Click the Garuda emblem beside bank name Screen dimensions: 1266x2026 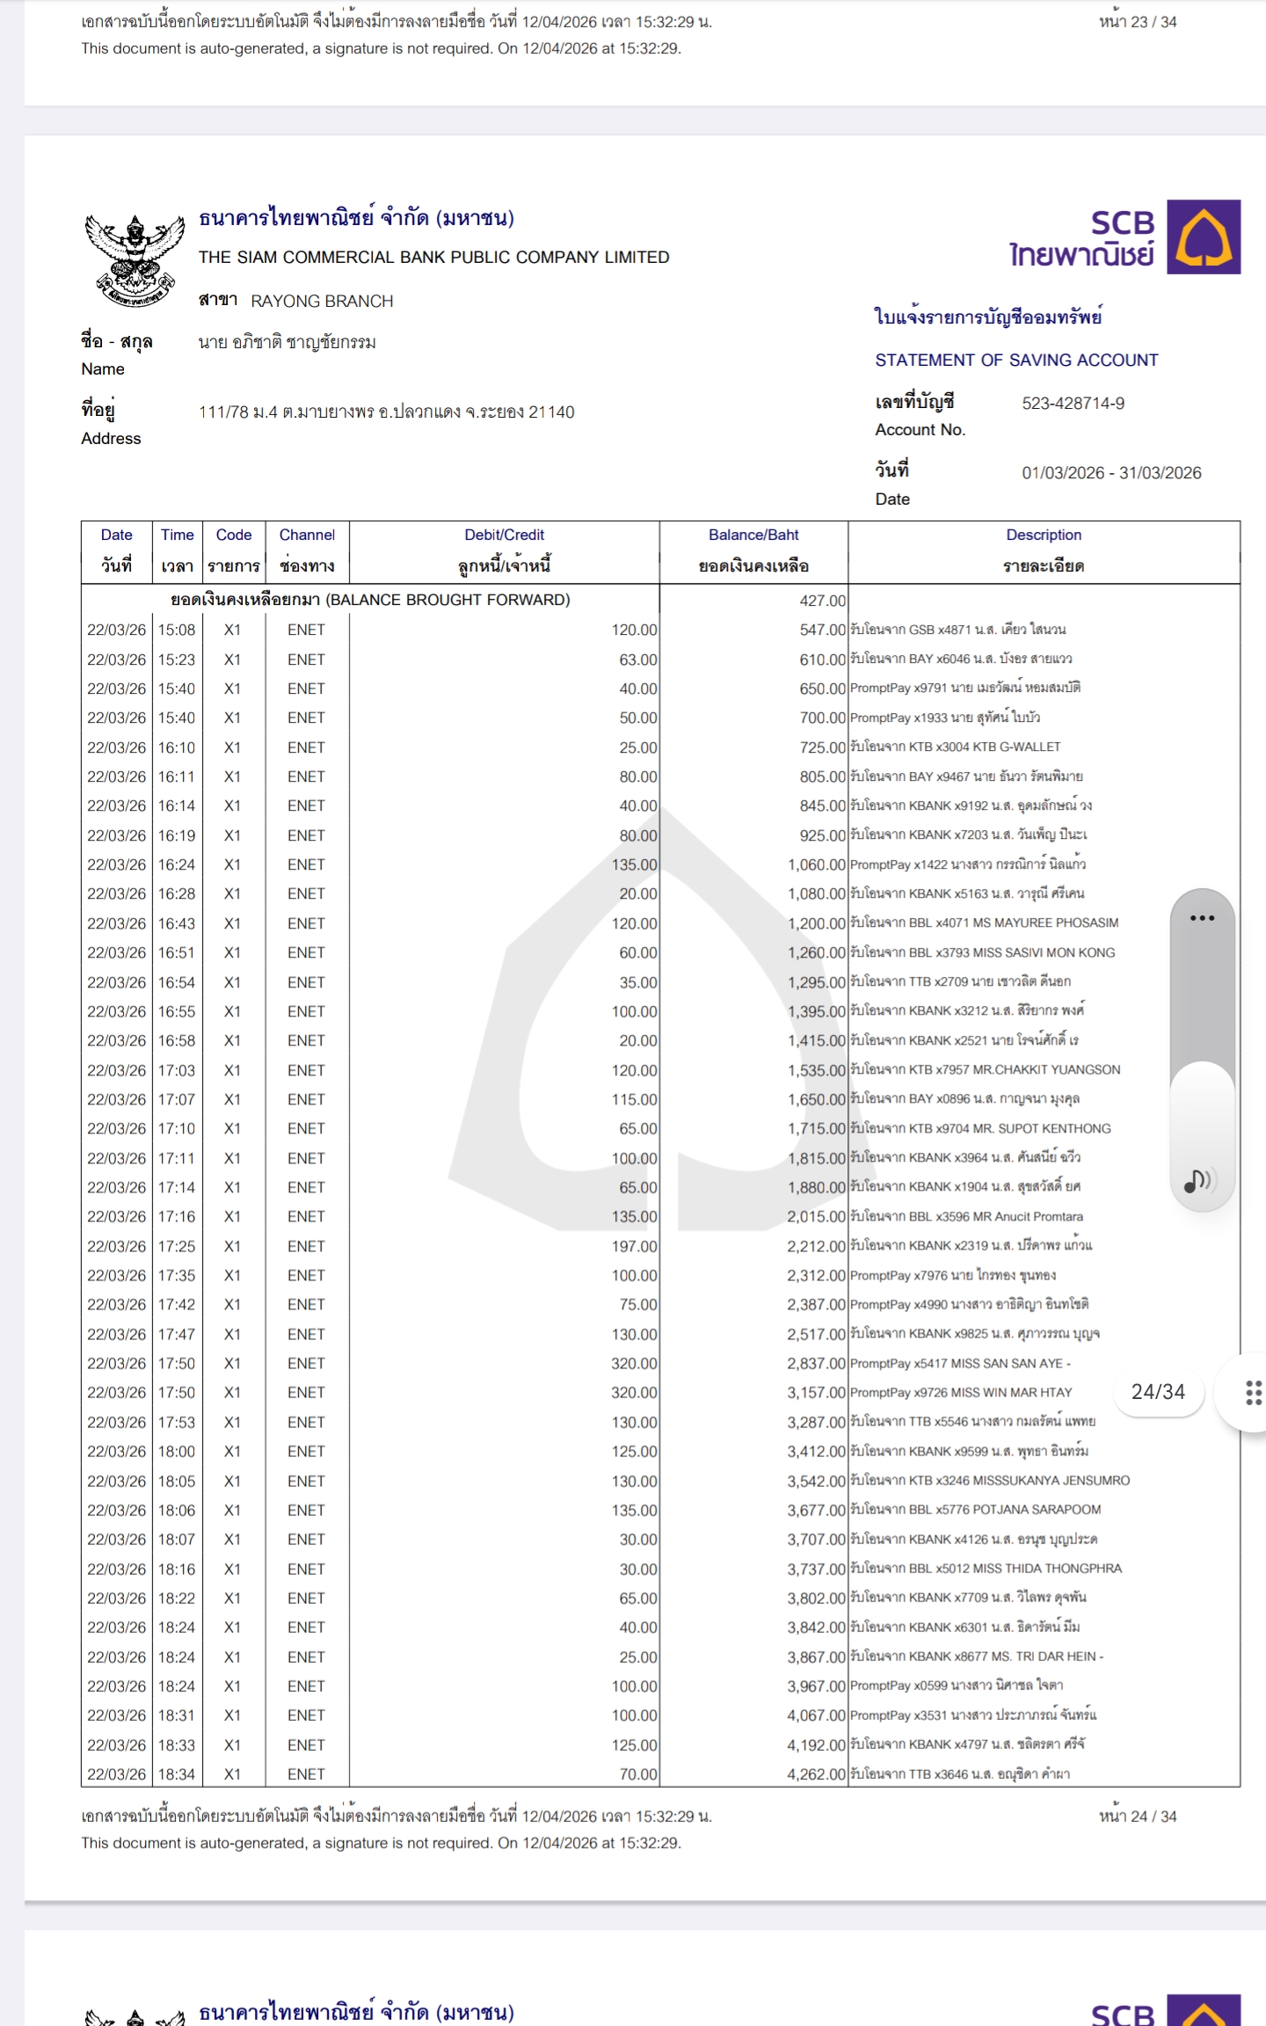(x=135, y=260)
